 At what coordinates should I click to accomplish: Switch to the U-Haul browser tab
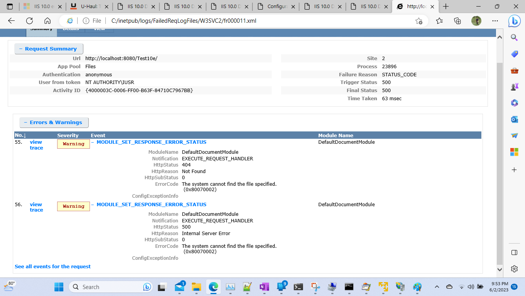[x=89, y=7]
